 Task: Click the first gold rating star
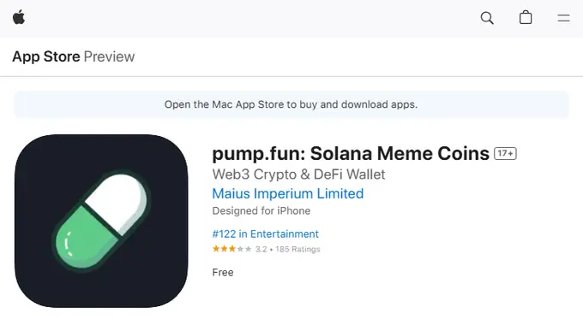[216, 249]
